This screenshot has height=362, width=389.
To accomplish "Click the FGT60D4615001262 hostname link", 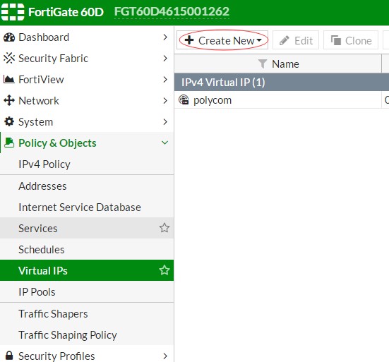I will [172, 12].
